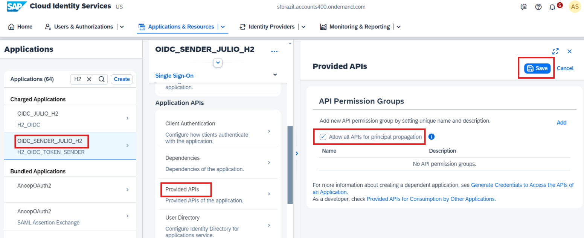584x238 pixels.
Task: Click the search magnifier icon in Applications
Action: pyautogui.click(x=101, y=79)
